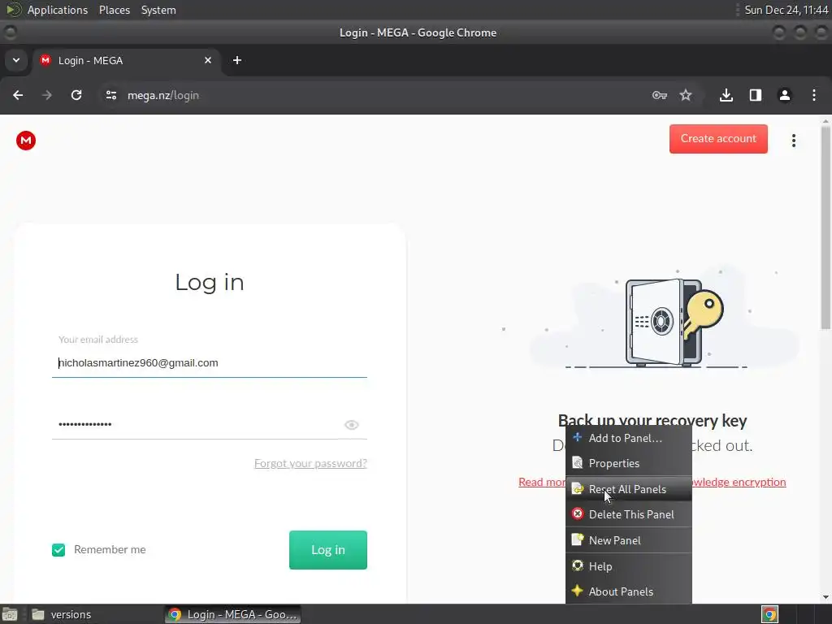Click the email address input field
Image resolution: width=832 pixels, height=624 pixels.
210,363
